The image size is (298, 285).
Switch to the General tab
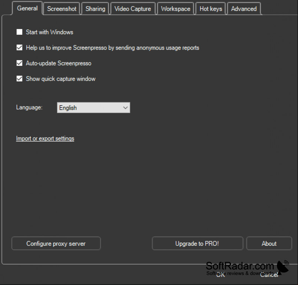pos(27,9)
